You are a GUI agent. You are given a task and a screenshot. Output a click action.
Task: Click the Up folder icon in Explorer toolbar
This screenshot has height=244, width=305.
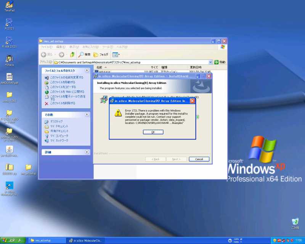coord(72,55)
